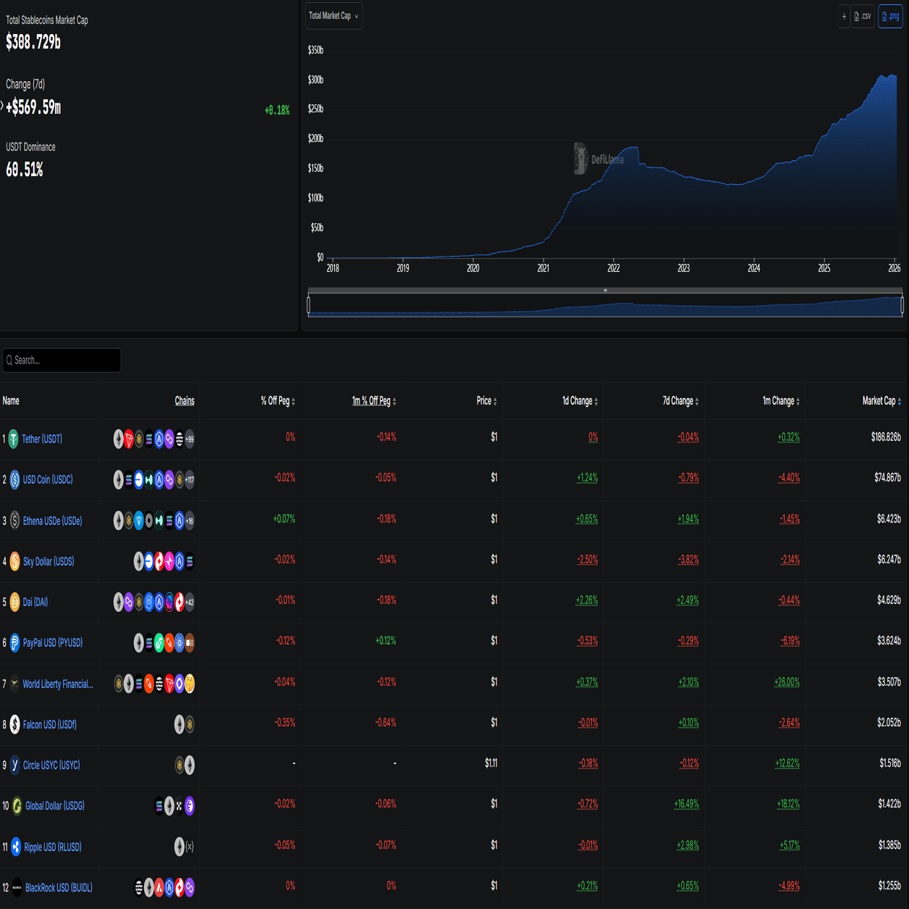Screen dimensions: 909x909
Task: Export the chart as .png
Action: pyautogui.click(x=890, y=16)
